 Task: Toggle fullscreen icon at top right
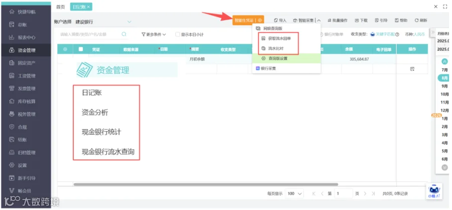(445, 7)
